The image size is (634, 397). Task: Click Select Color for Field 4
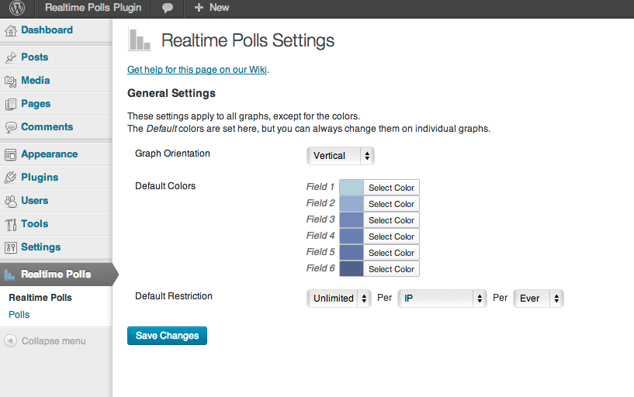point(391,236)
